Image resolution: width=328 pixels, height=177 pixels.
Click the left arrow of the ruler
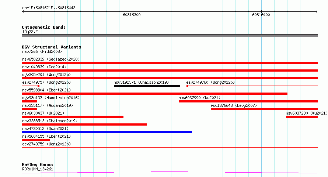click(23, 11)
